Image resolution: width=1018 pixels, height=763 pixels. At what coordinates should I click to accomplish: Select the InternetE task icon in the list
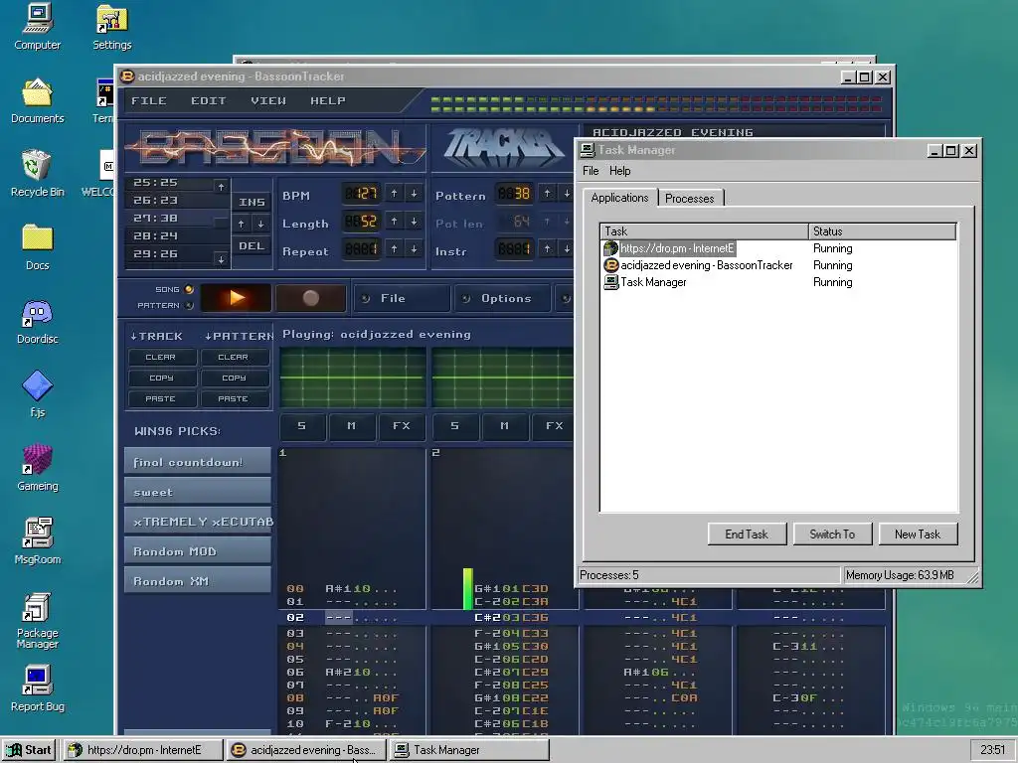pos(610,248)
